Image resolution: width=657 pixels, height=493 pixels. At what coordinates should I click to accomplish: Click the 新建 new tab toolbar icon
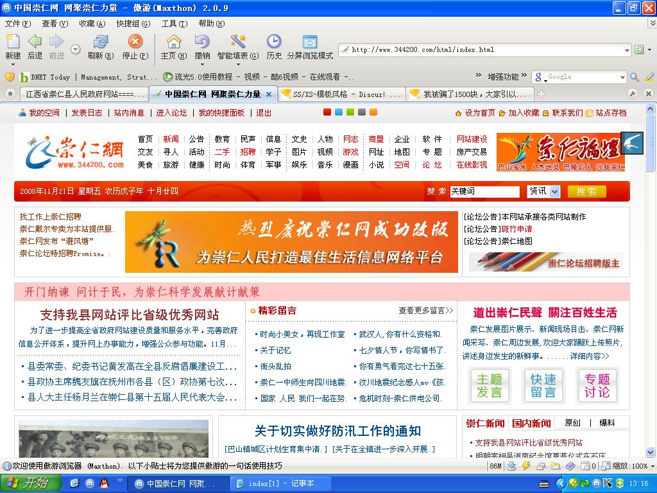[13, 42]
